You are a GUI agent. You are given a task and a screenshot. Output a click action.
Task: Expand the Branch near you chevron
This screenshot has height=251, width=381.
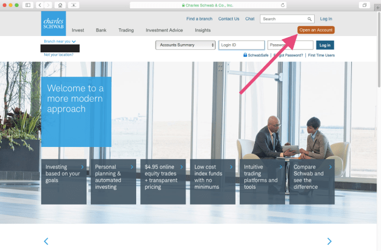(x=74, y=42)
